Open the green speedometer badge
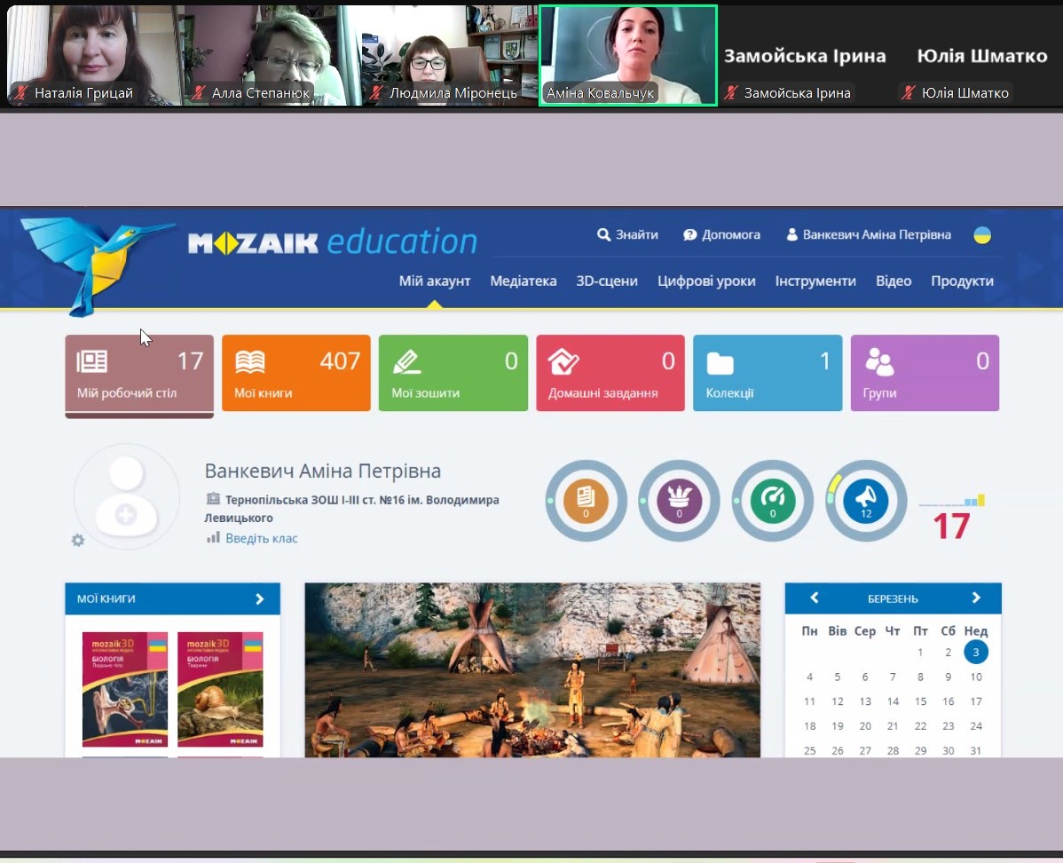 (773, 501)
